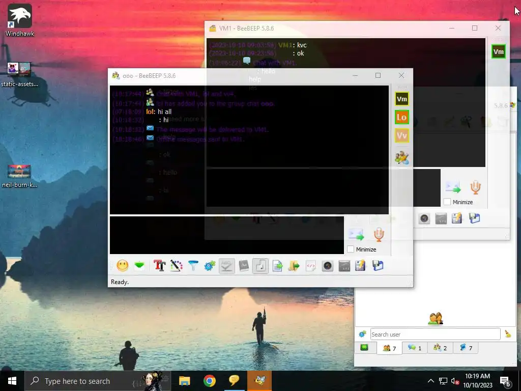Screen dimensions: 521x391
Task: Clear search with the broom icon
Action: (508, 334)
